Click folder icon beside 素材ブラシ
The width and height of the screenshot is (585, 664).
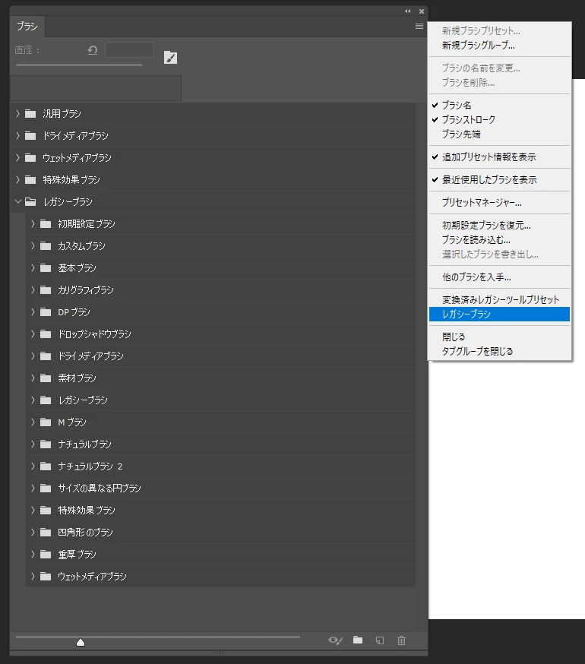coord(46,378)
